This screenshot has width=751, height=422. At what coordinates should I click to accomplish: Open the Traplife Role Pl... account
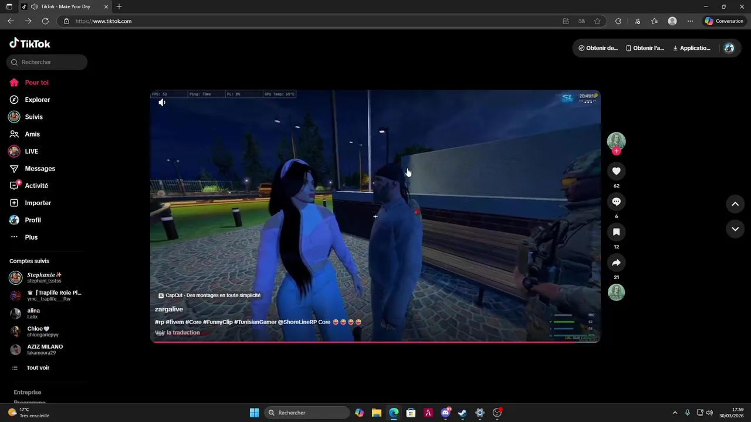tap(47, 295)
